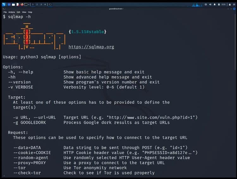Viewport: 237px width, 179px height.
Task: Follow the https://sqlmap.org link
Action: pos(91,47)
